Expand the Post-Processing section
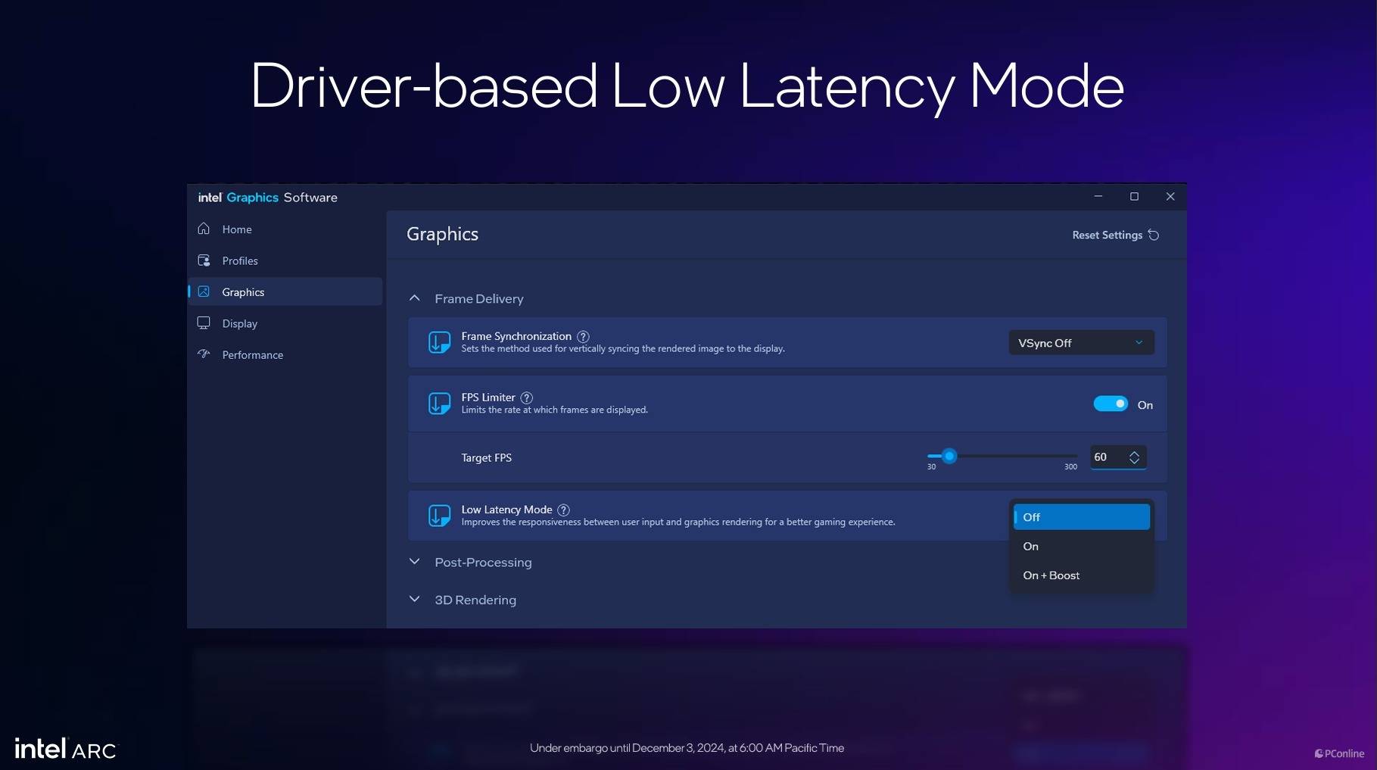1377x770 pixels. click(415, 562)
